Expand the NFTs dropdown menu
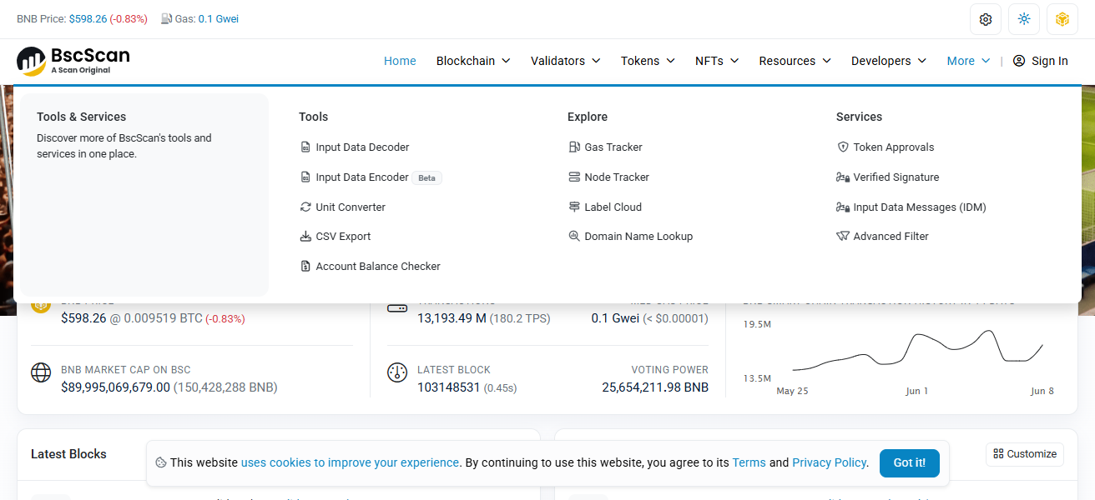 click(717, 61)
